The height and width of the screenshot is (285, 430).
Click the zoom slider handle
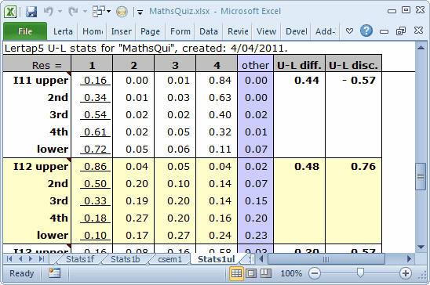point(360,272)
